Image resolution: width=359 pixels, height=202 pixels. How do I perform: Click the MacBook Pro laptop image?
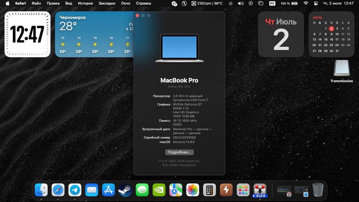click(x=179, y=48)
